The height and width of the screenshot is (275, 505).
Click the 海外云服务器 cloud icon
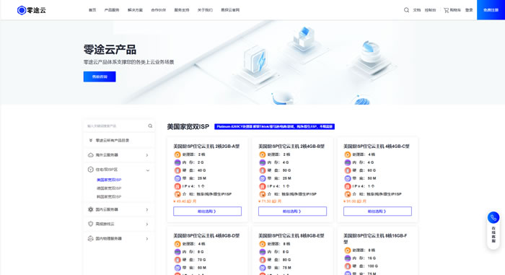coord(90,155)
